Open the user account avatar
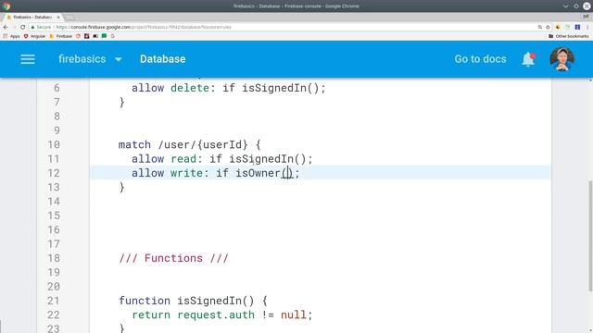 coord(562,59)
